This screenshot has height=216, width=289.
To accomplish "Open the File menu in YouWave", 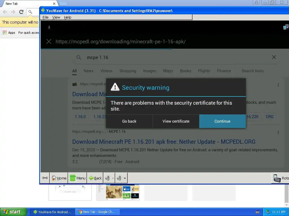I will [45, 17].
